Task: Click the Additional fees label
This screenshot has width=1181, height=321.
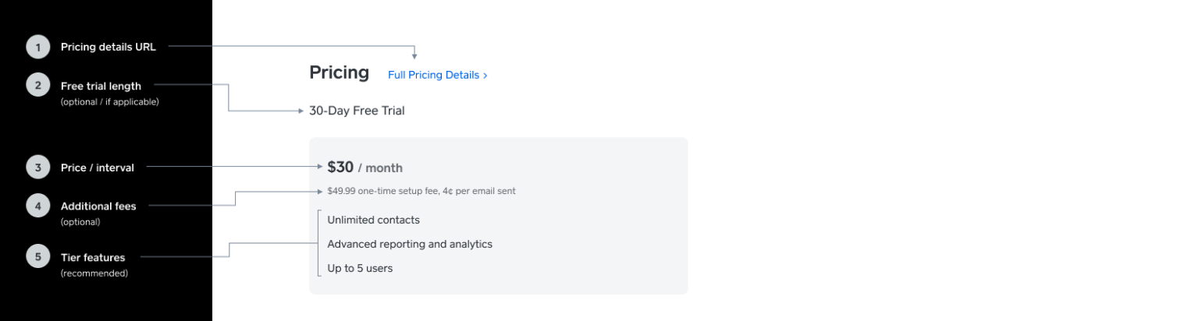Action: coord(98,206)
